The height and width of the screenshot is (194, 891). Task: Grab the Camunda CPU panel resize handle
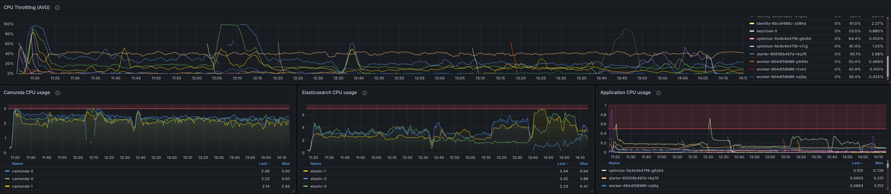pyautogui.click(x=293, y=191)
